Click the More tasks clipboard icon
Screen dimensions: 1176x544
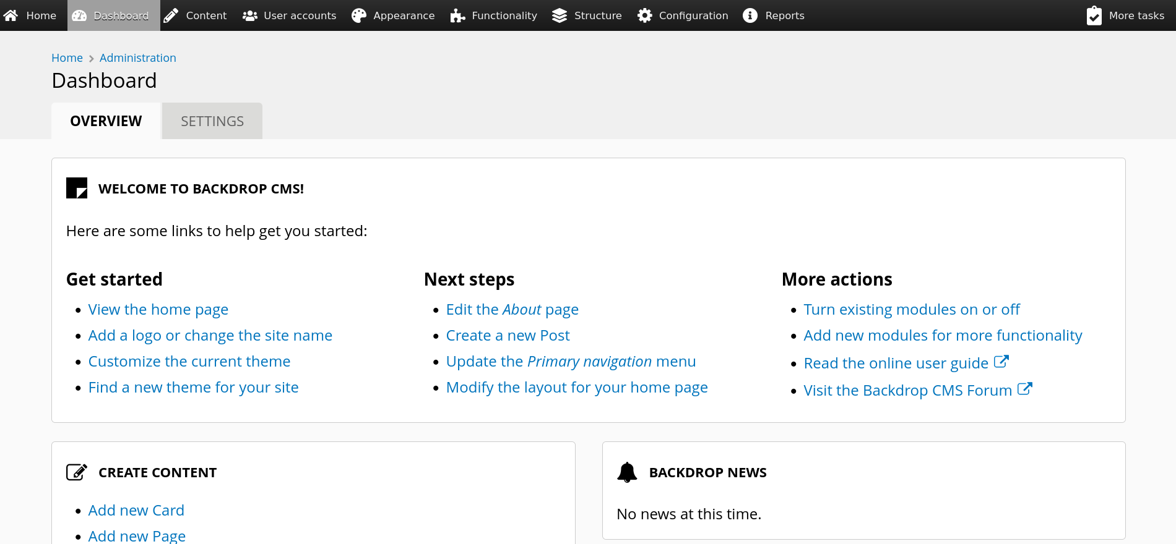[1094, 15]
